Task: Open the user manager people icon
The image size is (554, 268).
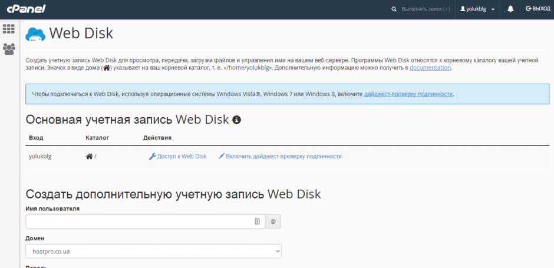Action: (9, 49)
